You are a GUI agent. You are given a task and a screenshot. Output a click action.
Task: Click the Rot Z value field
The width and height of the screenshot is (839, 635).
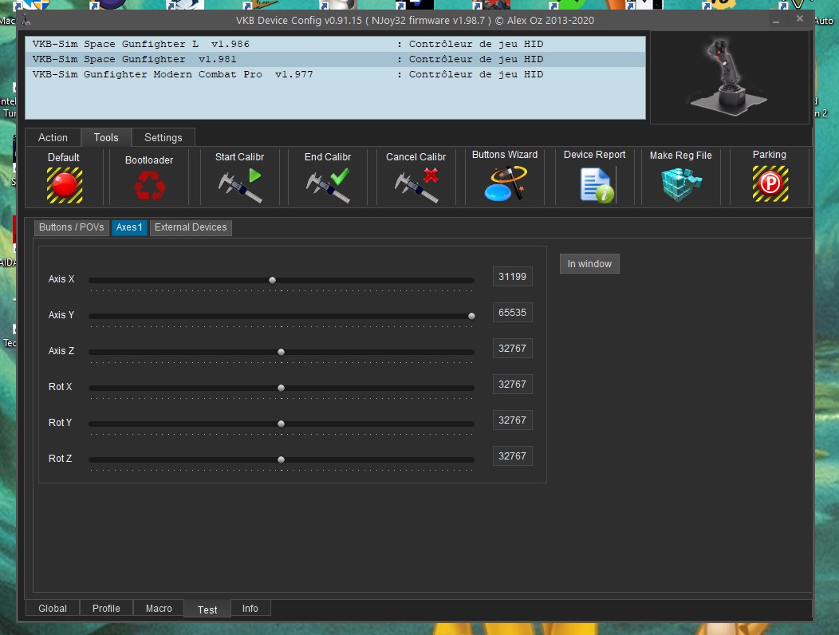[x=513, y=456]
